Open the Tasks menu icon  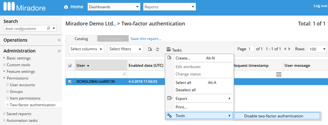click(169, 50)
